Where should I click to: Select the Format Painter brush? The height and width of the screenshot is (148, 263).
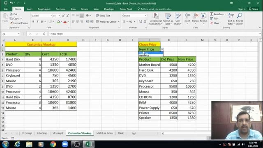click(12, 23)
